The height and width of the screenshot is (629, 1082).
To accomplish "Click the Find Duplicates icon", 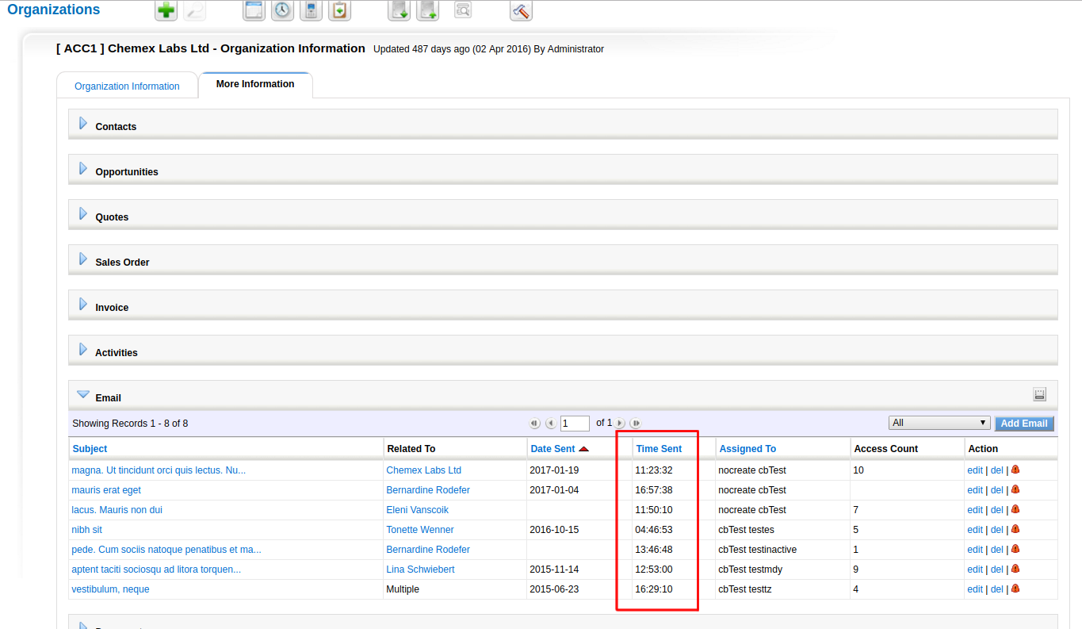I will [x=463, y=10].
